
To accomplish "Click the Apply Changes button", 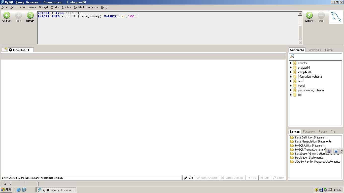I will click(207, 178).
